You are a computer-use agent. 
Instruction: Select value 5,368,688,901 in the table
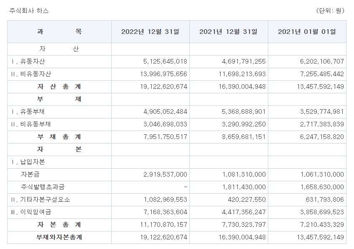[x=244, y=112]
